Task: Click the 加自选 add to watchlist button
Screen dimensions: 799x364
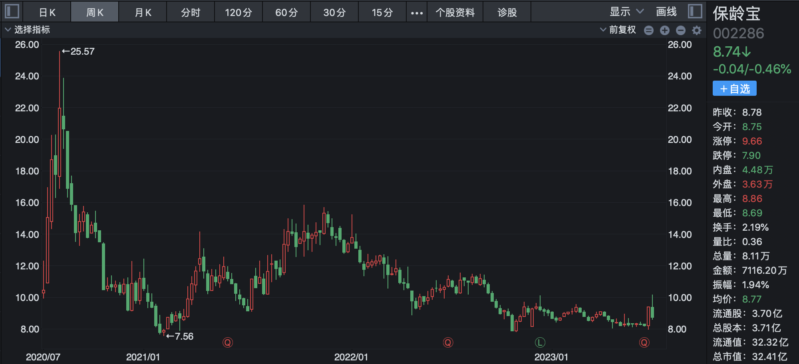Action: pyautogui.click(x=734, y=88)
